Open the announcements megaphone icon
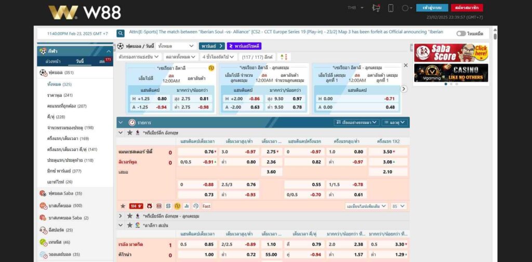Screen dimensions: 532x262 376,8
